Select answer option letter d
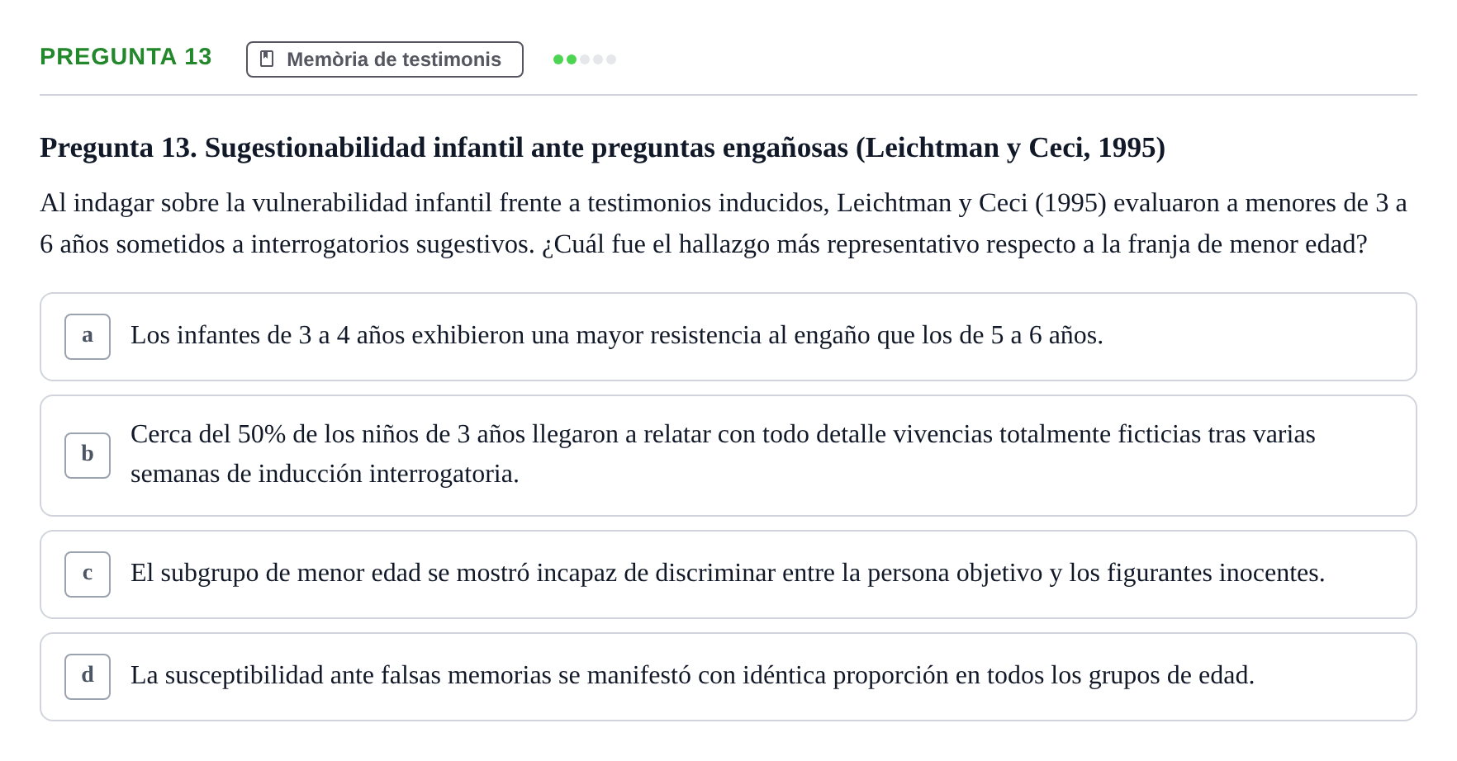Viewport: 1457px width, 761px height. (x=88, y=677)
